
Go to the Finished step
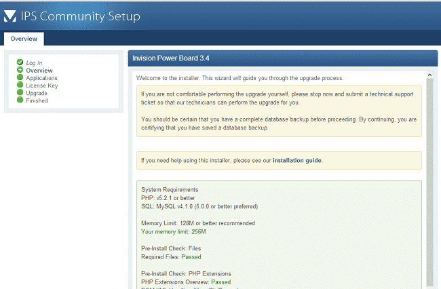point(37,100)
